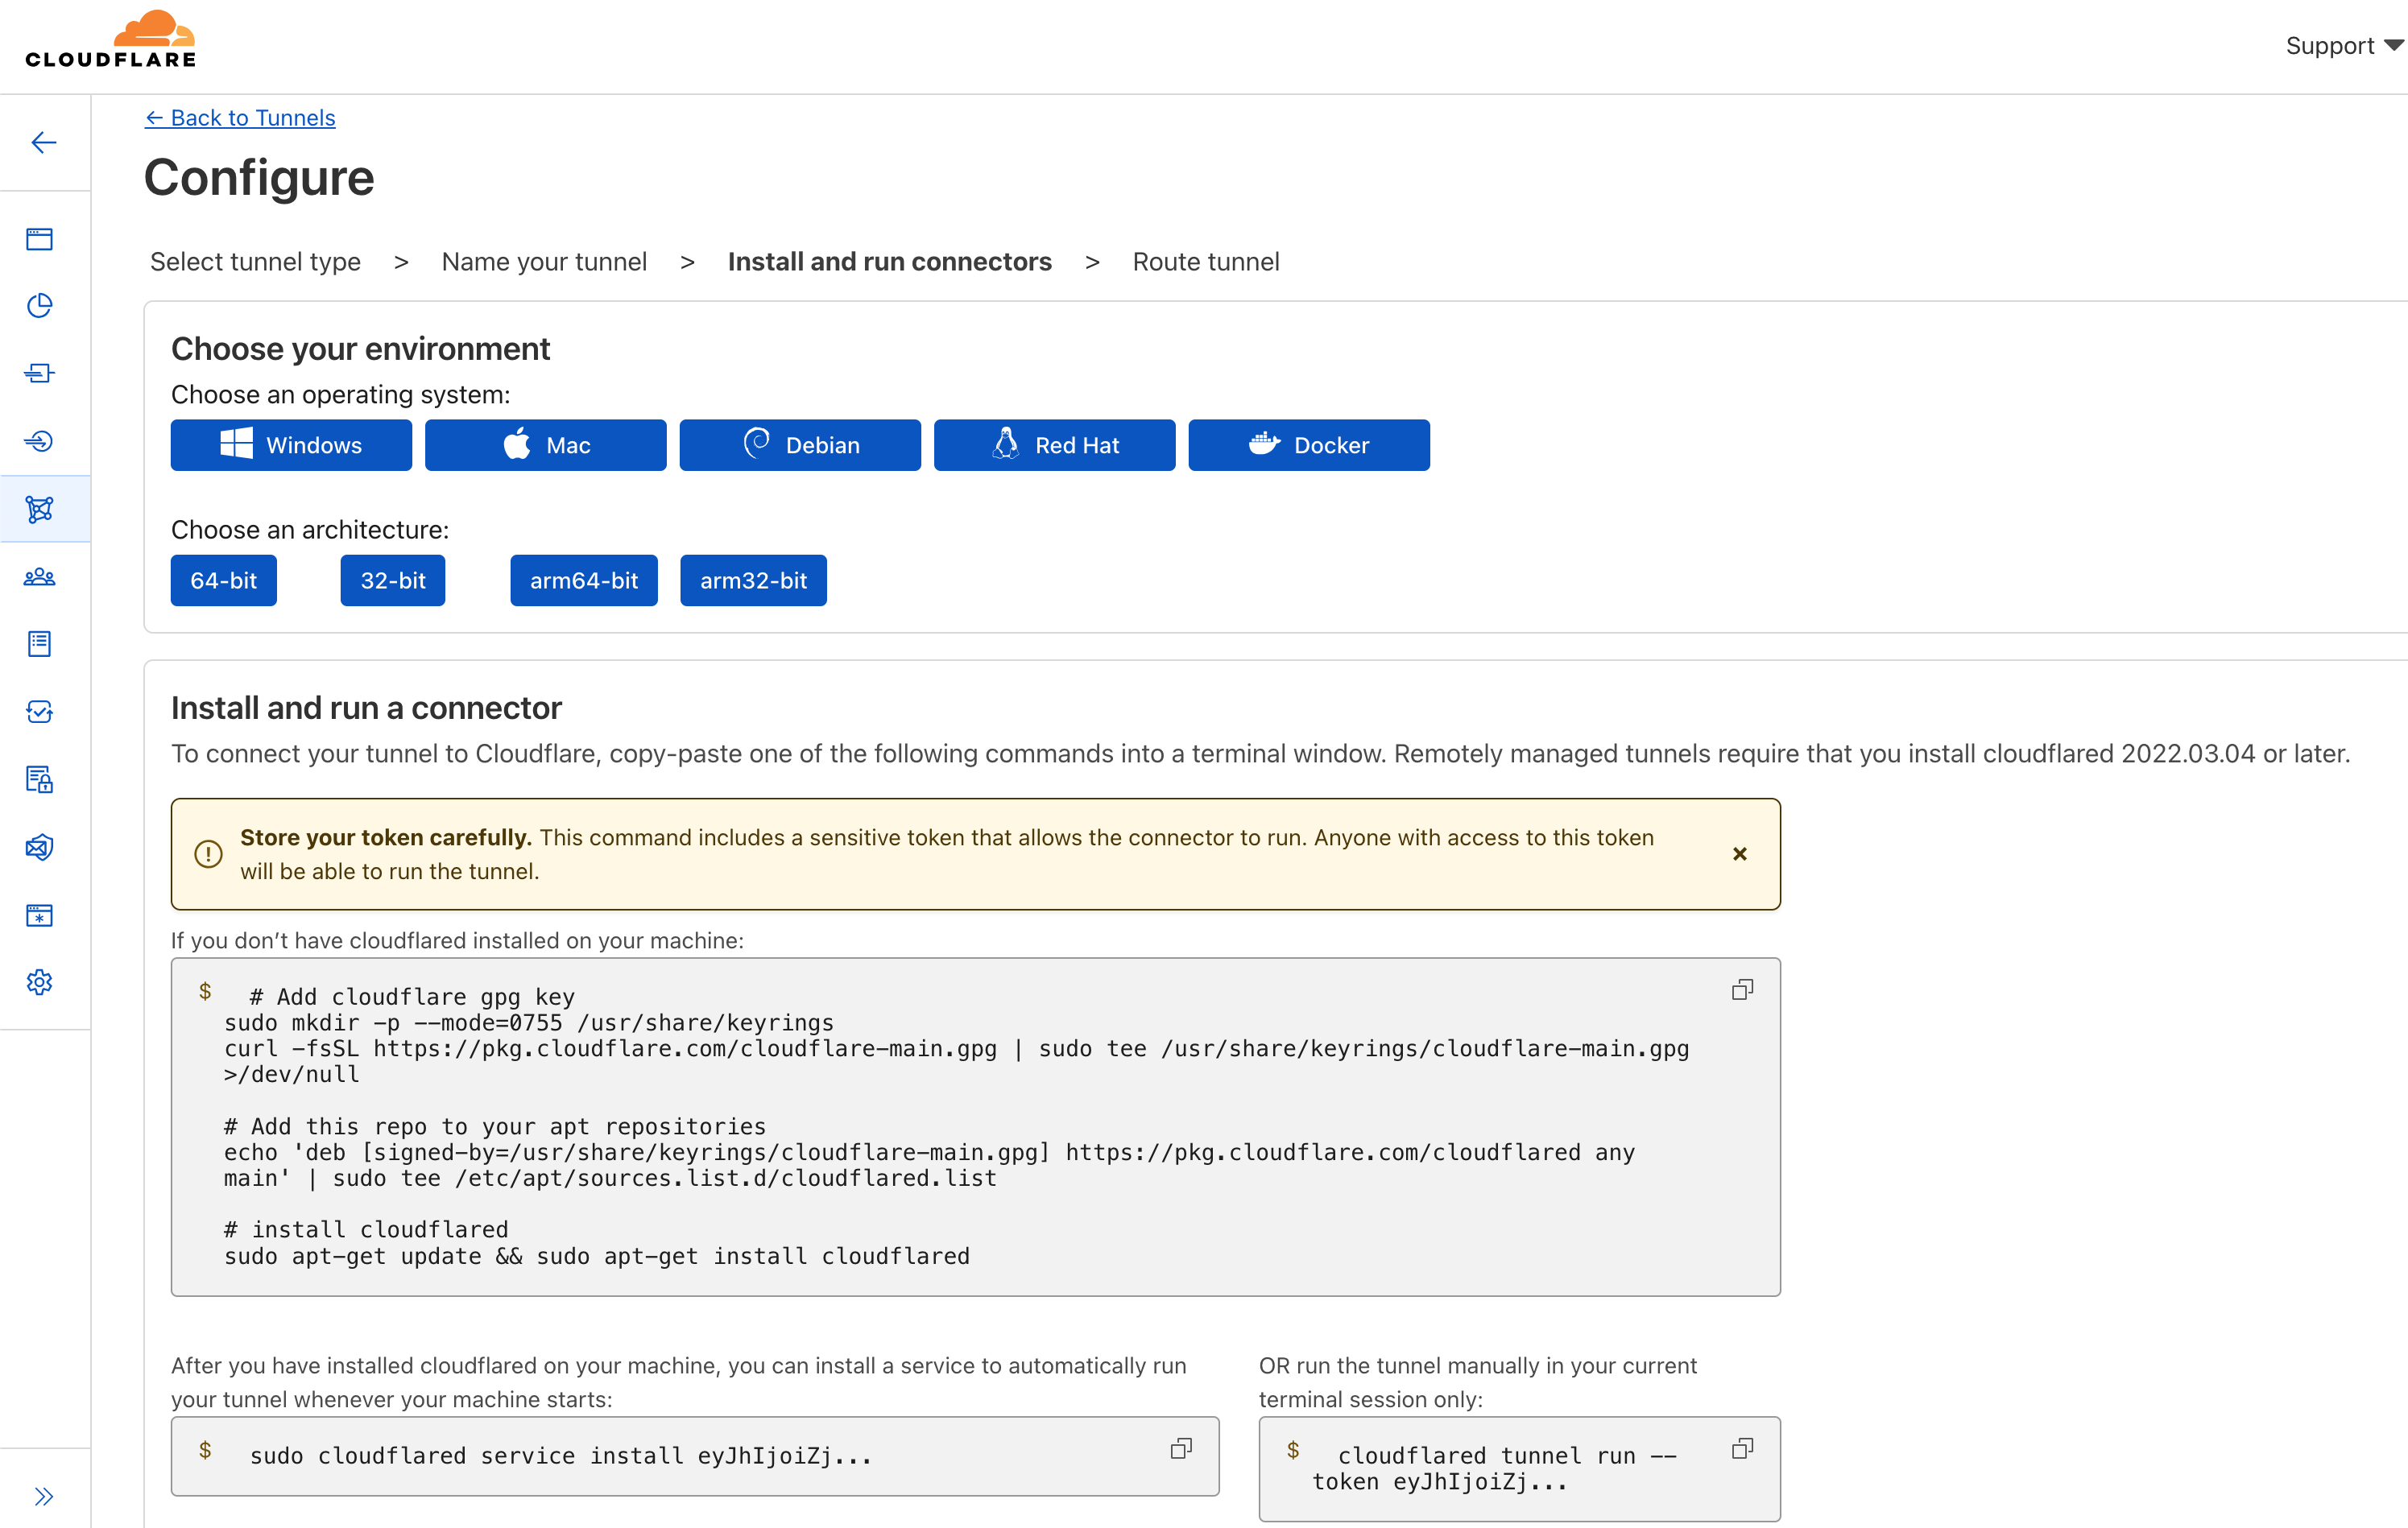Click the 'sudo mkdir -p --mode=0755' line
The height and width of the screenshot is (1528, 2408).
[529, 1022]
